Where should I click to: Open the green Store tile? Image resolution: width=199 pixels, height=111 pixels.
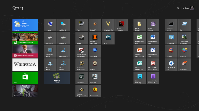(25, 78)
